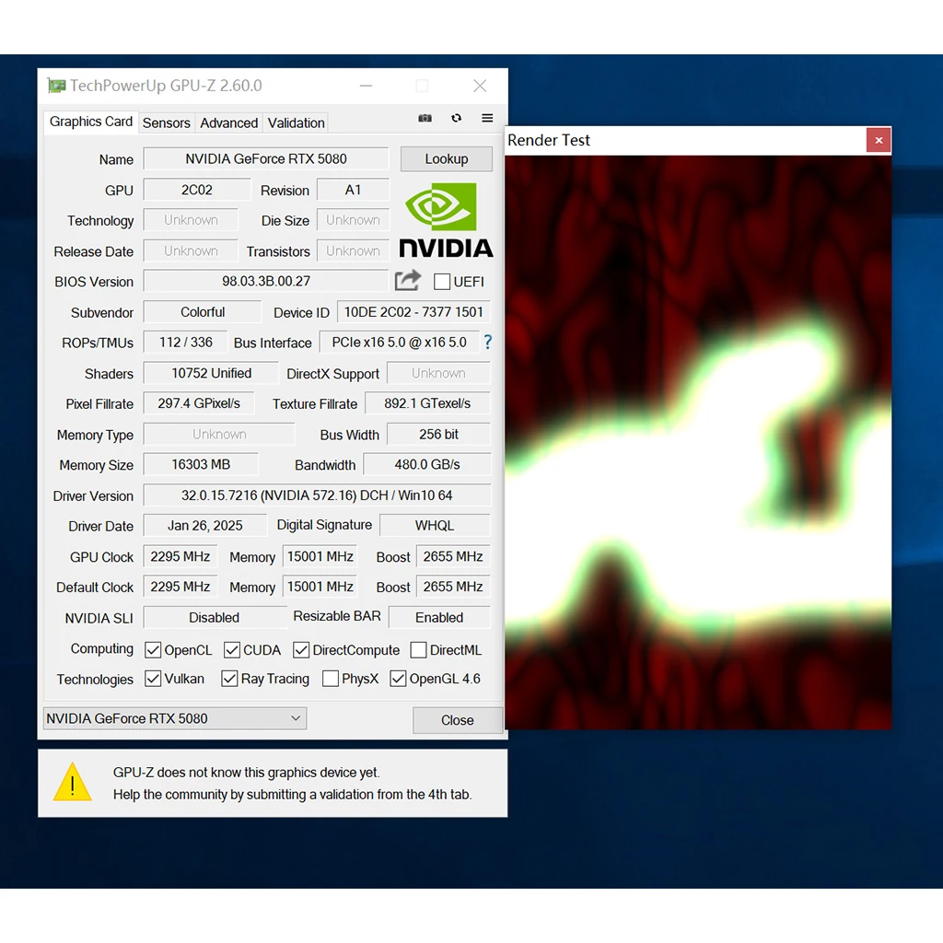Open the Validation tab
Image resolution: width=943 pixels, height=943 pixels.
296,122
